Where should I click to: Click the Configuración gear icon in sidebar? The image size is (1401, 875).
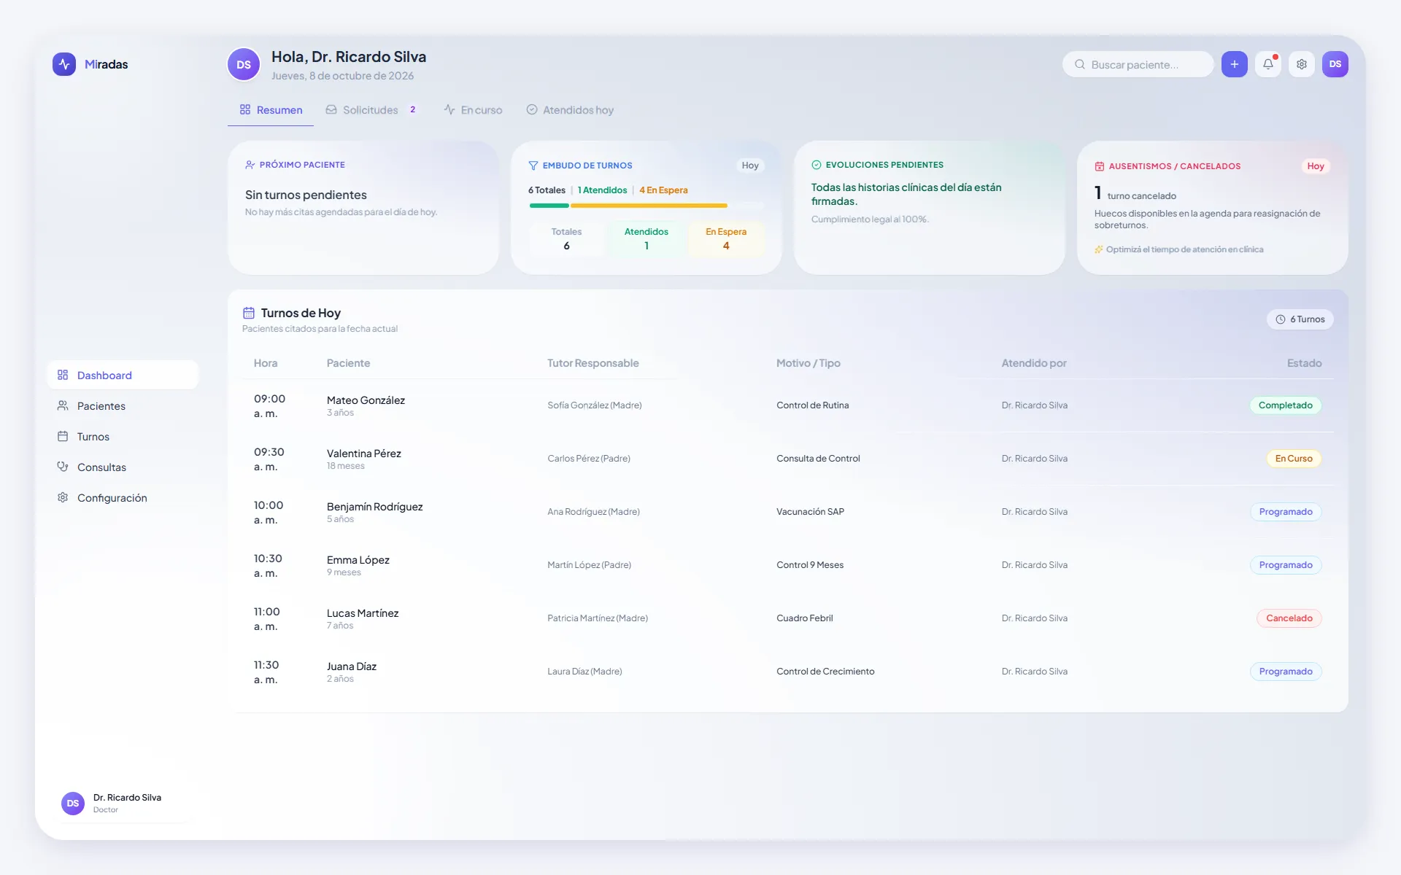63,497
